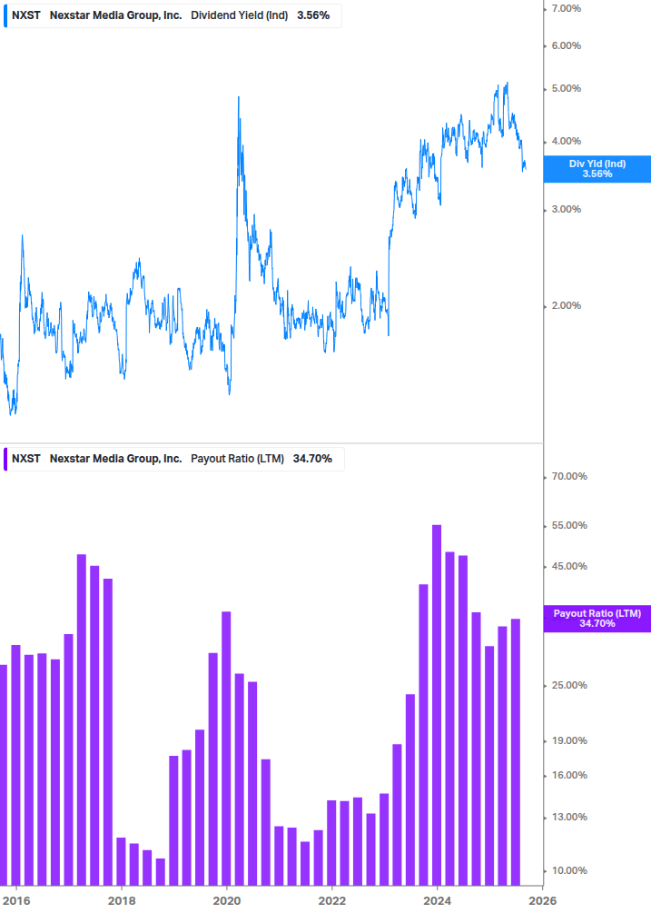Image resolution: width=651 pixels, height=913 pixels.
Task: Click the 10.00% payout axis value
Action: click(x=569, y=871)
